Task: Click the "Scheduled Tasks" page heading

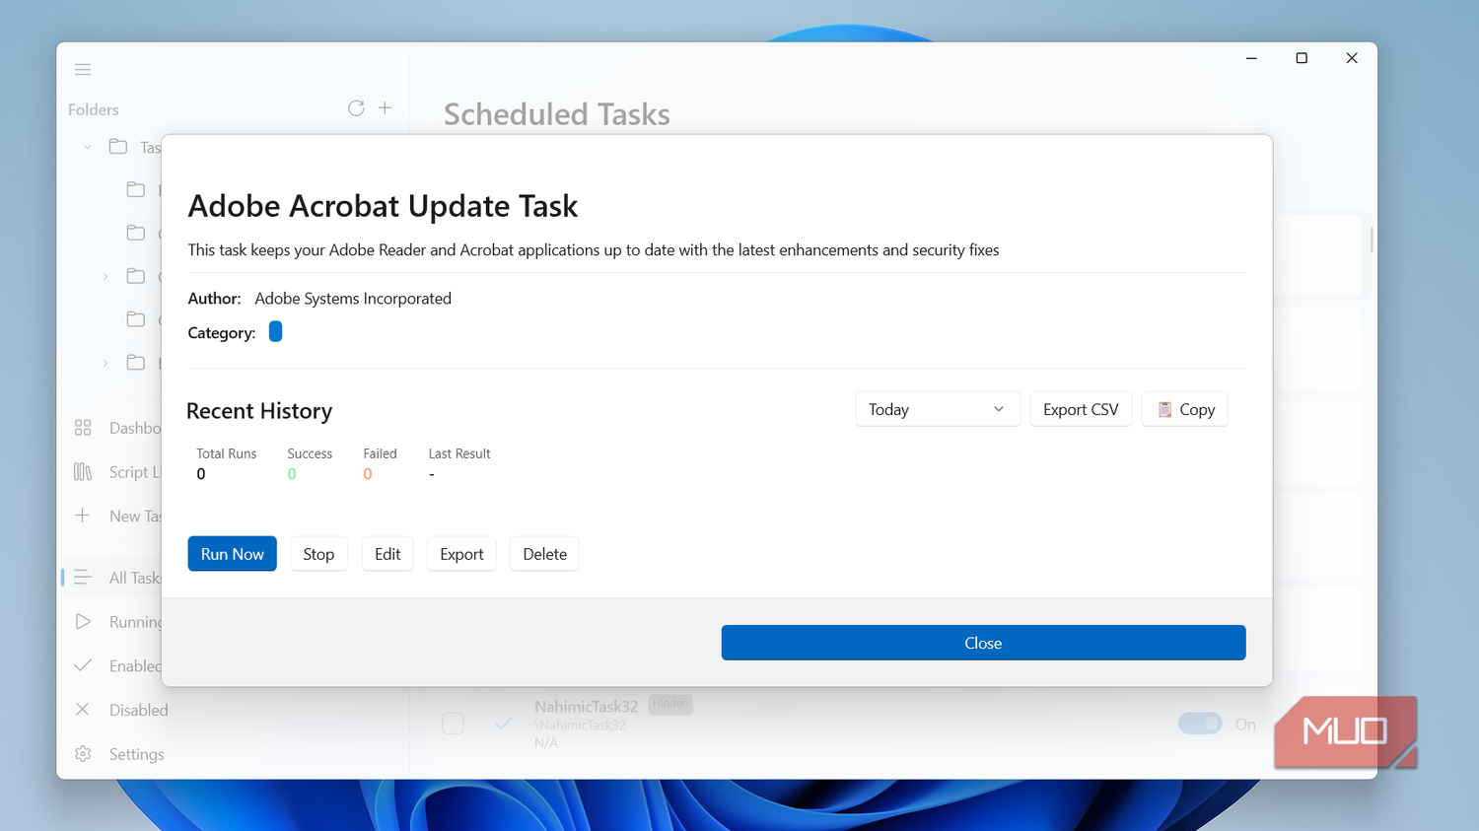Action: point(557,114)
